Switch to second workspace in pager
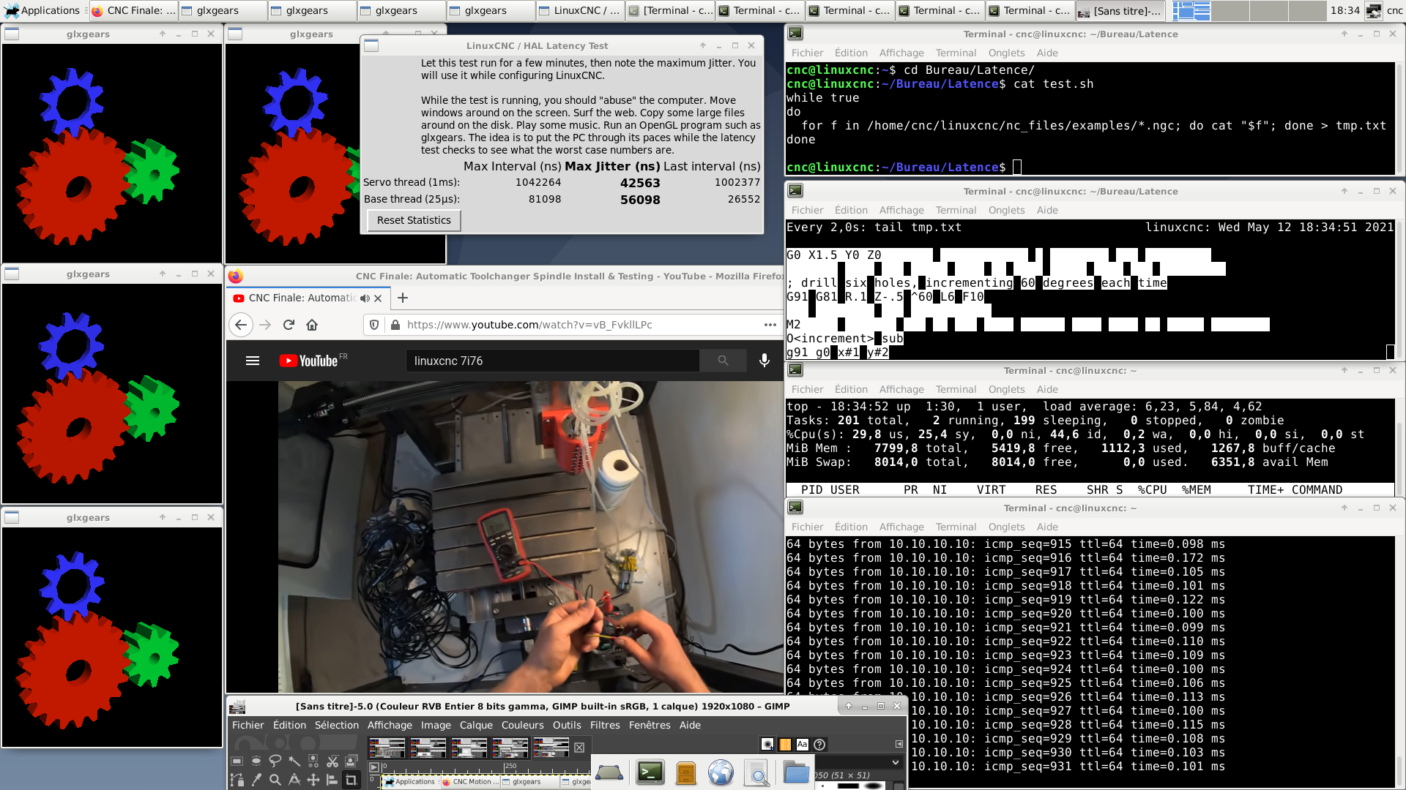This screenshot has width=1406, height=790. pyautogui.click(x=1230, y=10)
